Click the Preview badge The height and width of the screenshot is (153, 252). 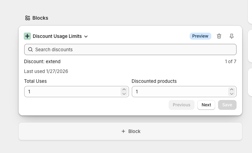(x=200, y=36)
